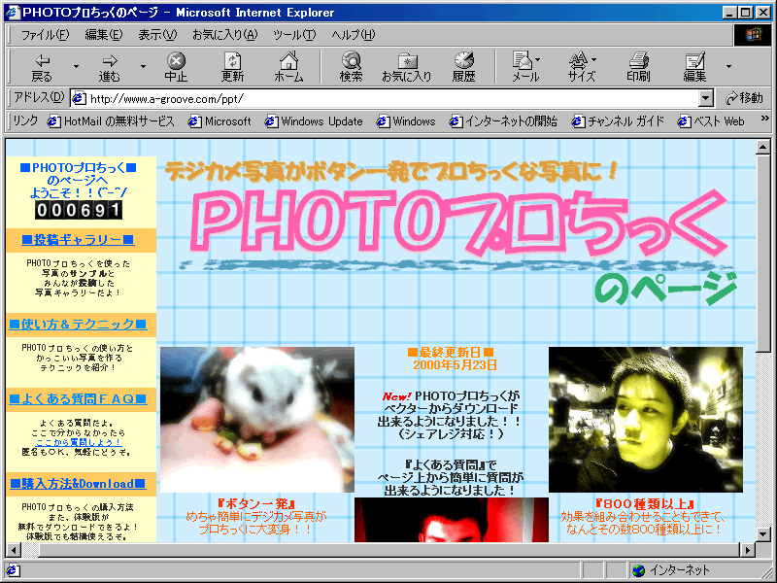The height and width of the screenshot is (583, 777).
Task: Click the vertical scrollbar up arrow
Action: (x=763, y=147)
